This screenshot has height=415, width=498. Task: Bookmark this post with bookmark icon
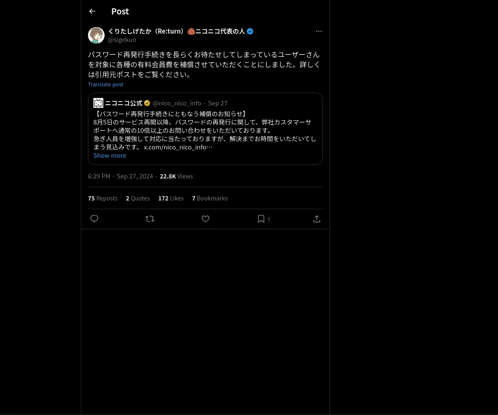pos(261,219)
